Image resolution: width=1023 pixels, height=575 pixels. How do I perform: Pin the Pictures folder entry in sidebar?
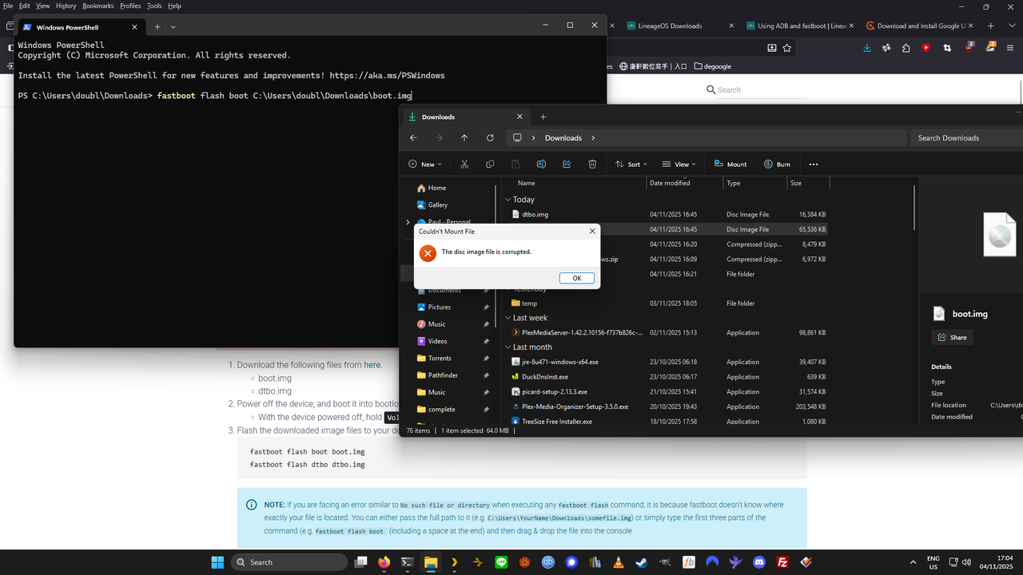(486, 307)
